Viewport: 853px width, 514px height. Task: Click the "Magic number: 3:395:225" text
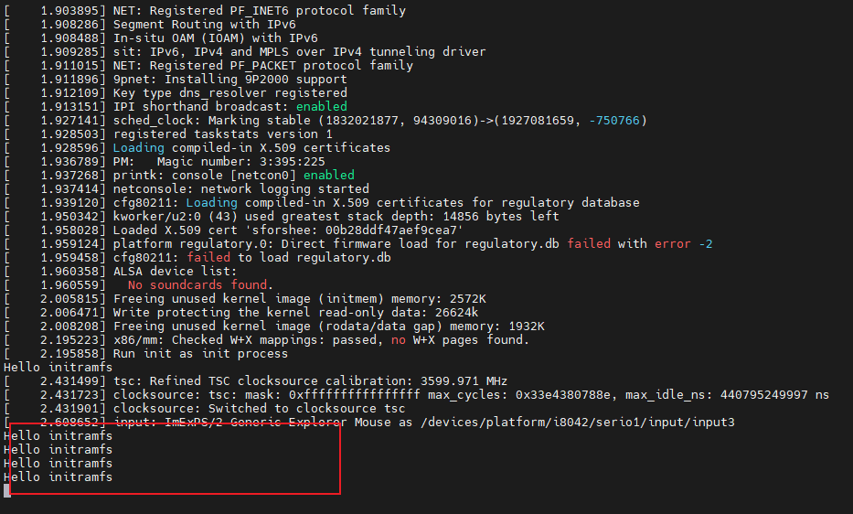point(240,161)
